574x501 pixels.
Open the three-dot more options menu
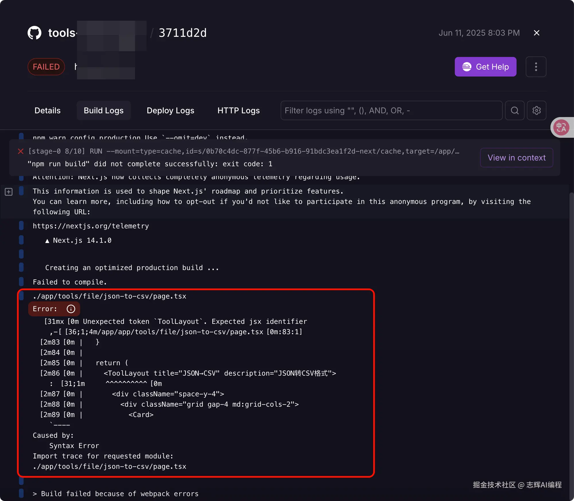(536, 67)
